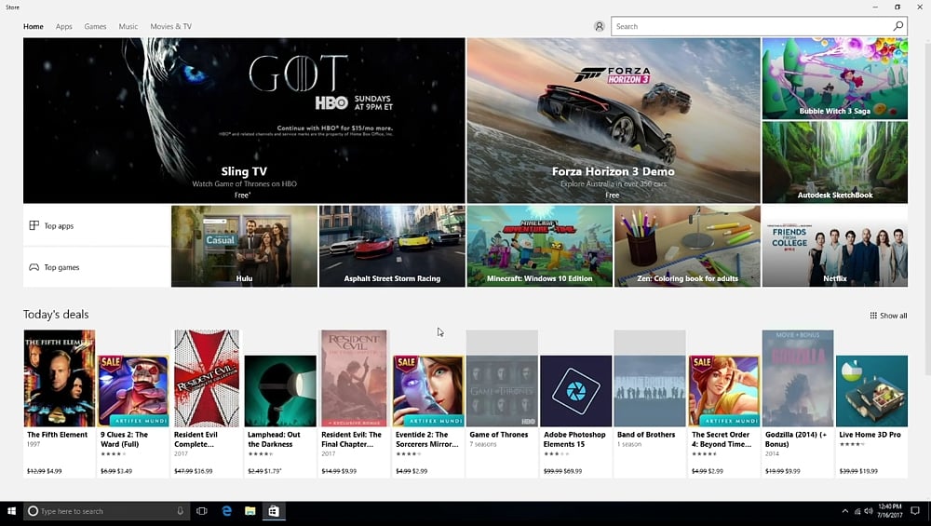This screenshot has height=526, width=931.
Task: Show hidden system tray icons
Action: click(x=845, y=511)
